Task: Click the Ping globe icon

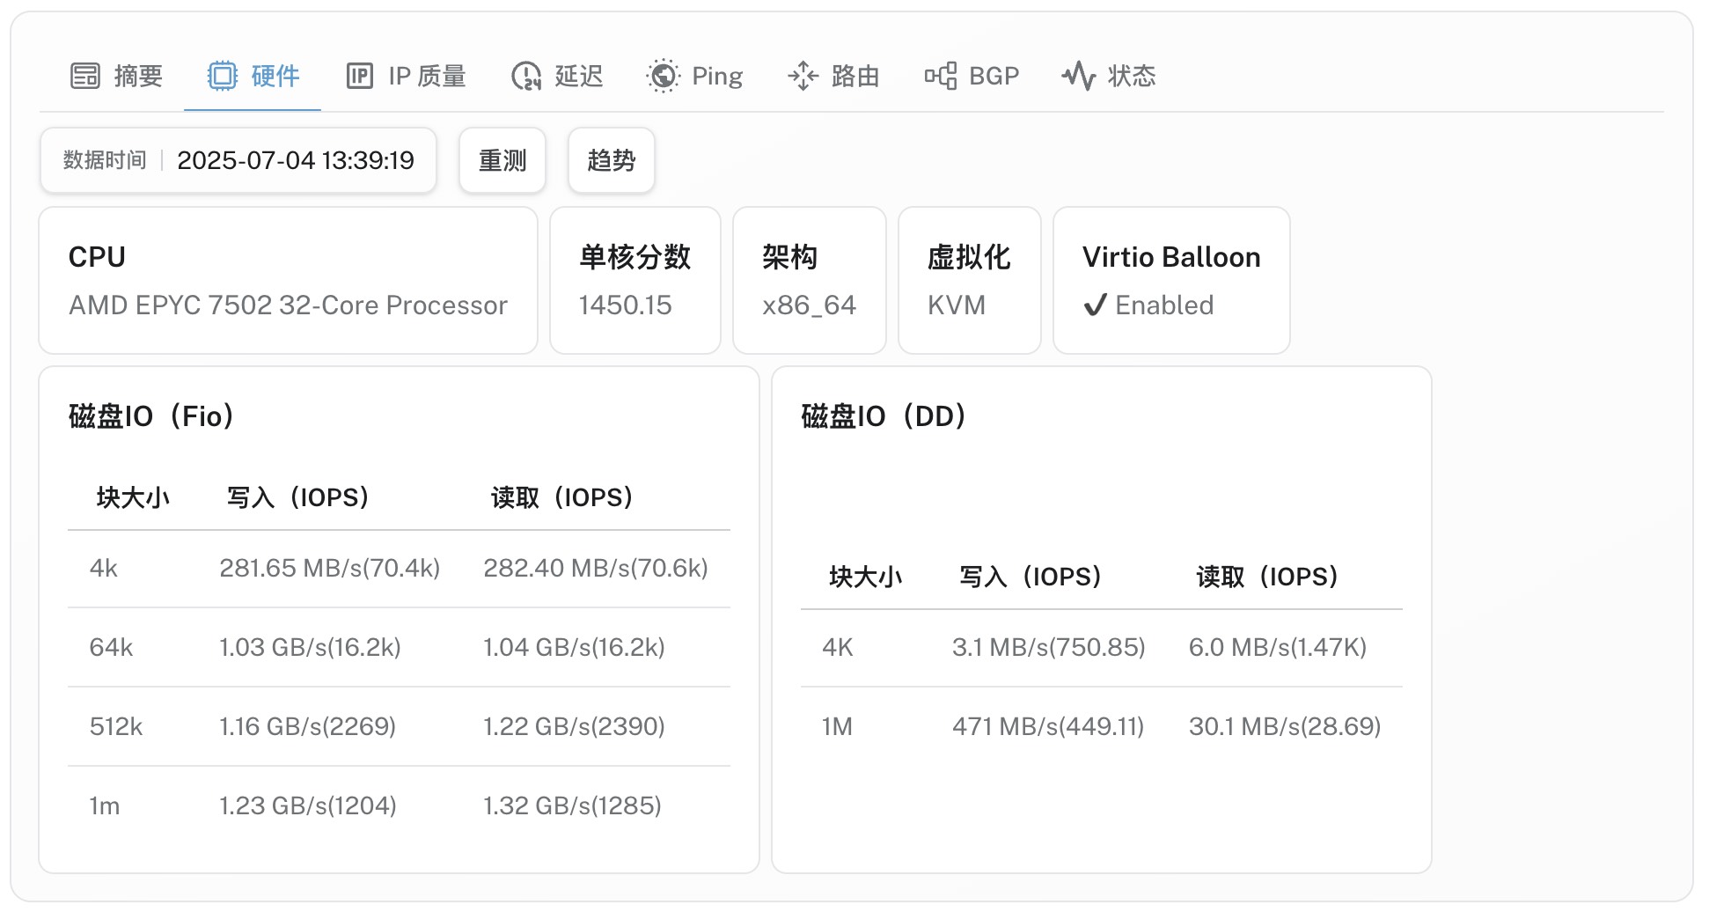Action: tap(663, 77)
